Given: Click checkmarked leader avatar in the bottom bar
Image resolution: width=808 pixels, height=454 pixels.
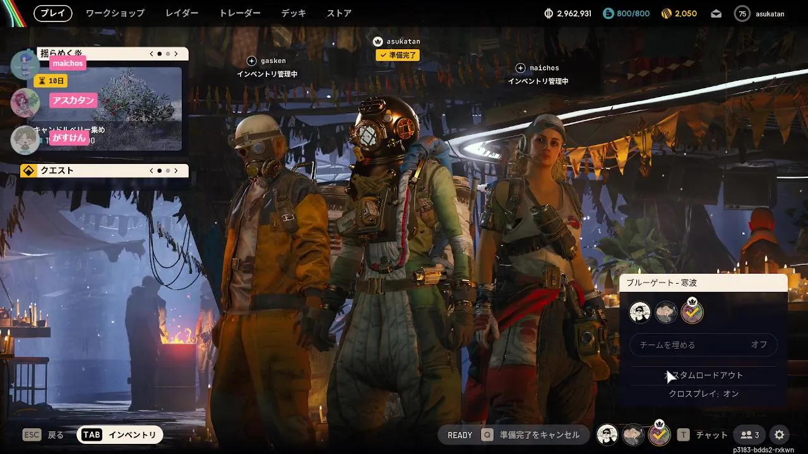Looking at the screenshot, I should pyautogui.click(x=659, y=434).
